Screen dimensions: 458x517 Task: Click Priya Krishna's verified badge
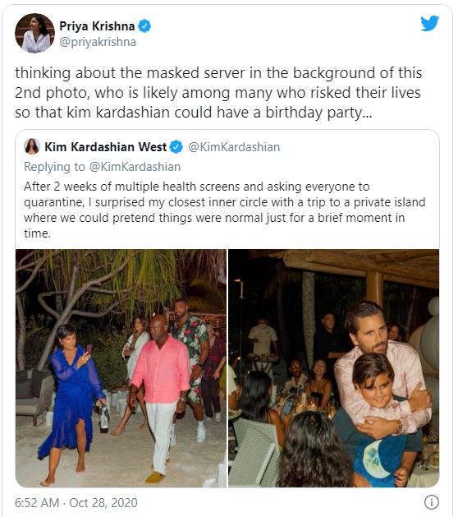144,25
